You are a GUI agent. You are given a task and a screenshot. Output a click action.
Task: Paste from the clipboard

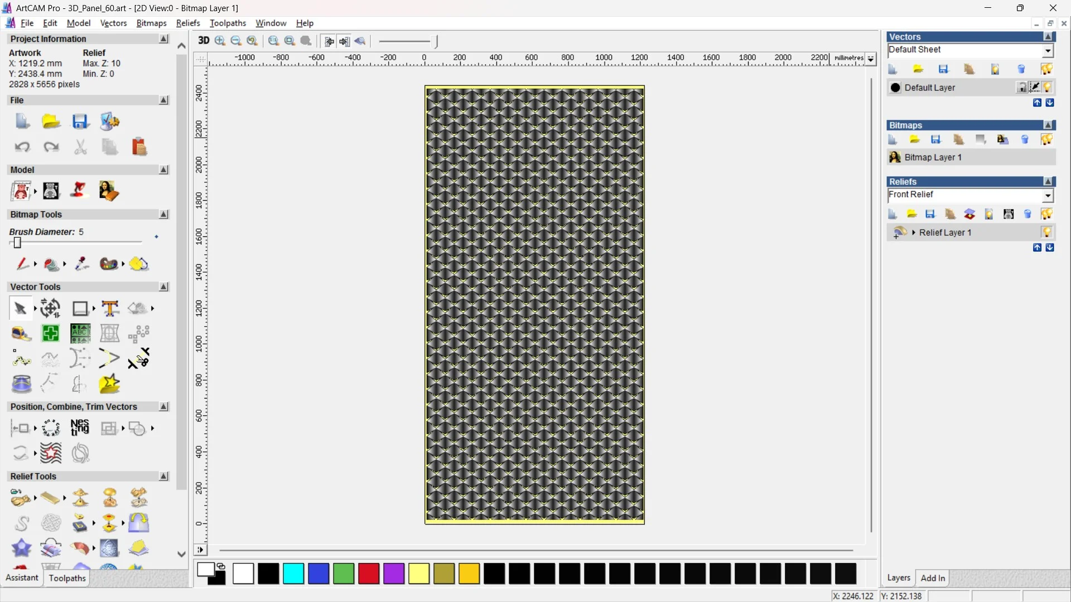139,147
